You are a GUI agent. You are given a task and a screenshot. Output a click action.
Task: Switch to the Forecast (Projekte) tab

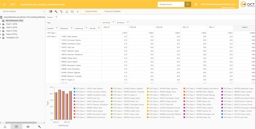(112, 11)
